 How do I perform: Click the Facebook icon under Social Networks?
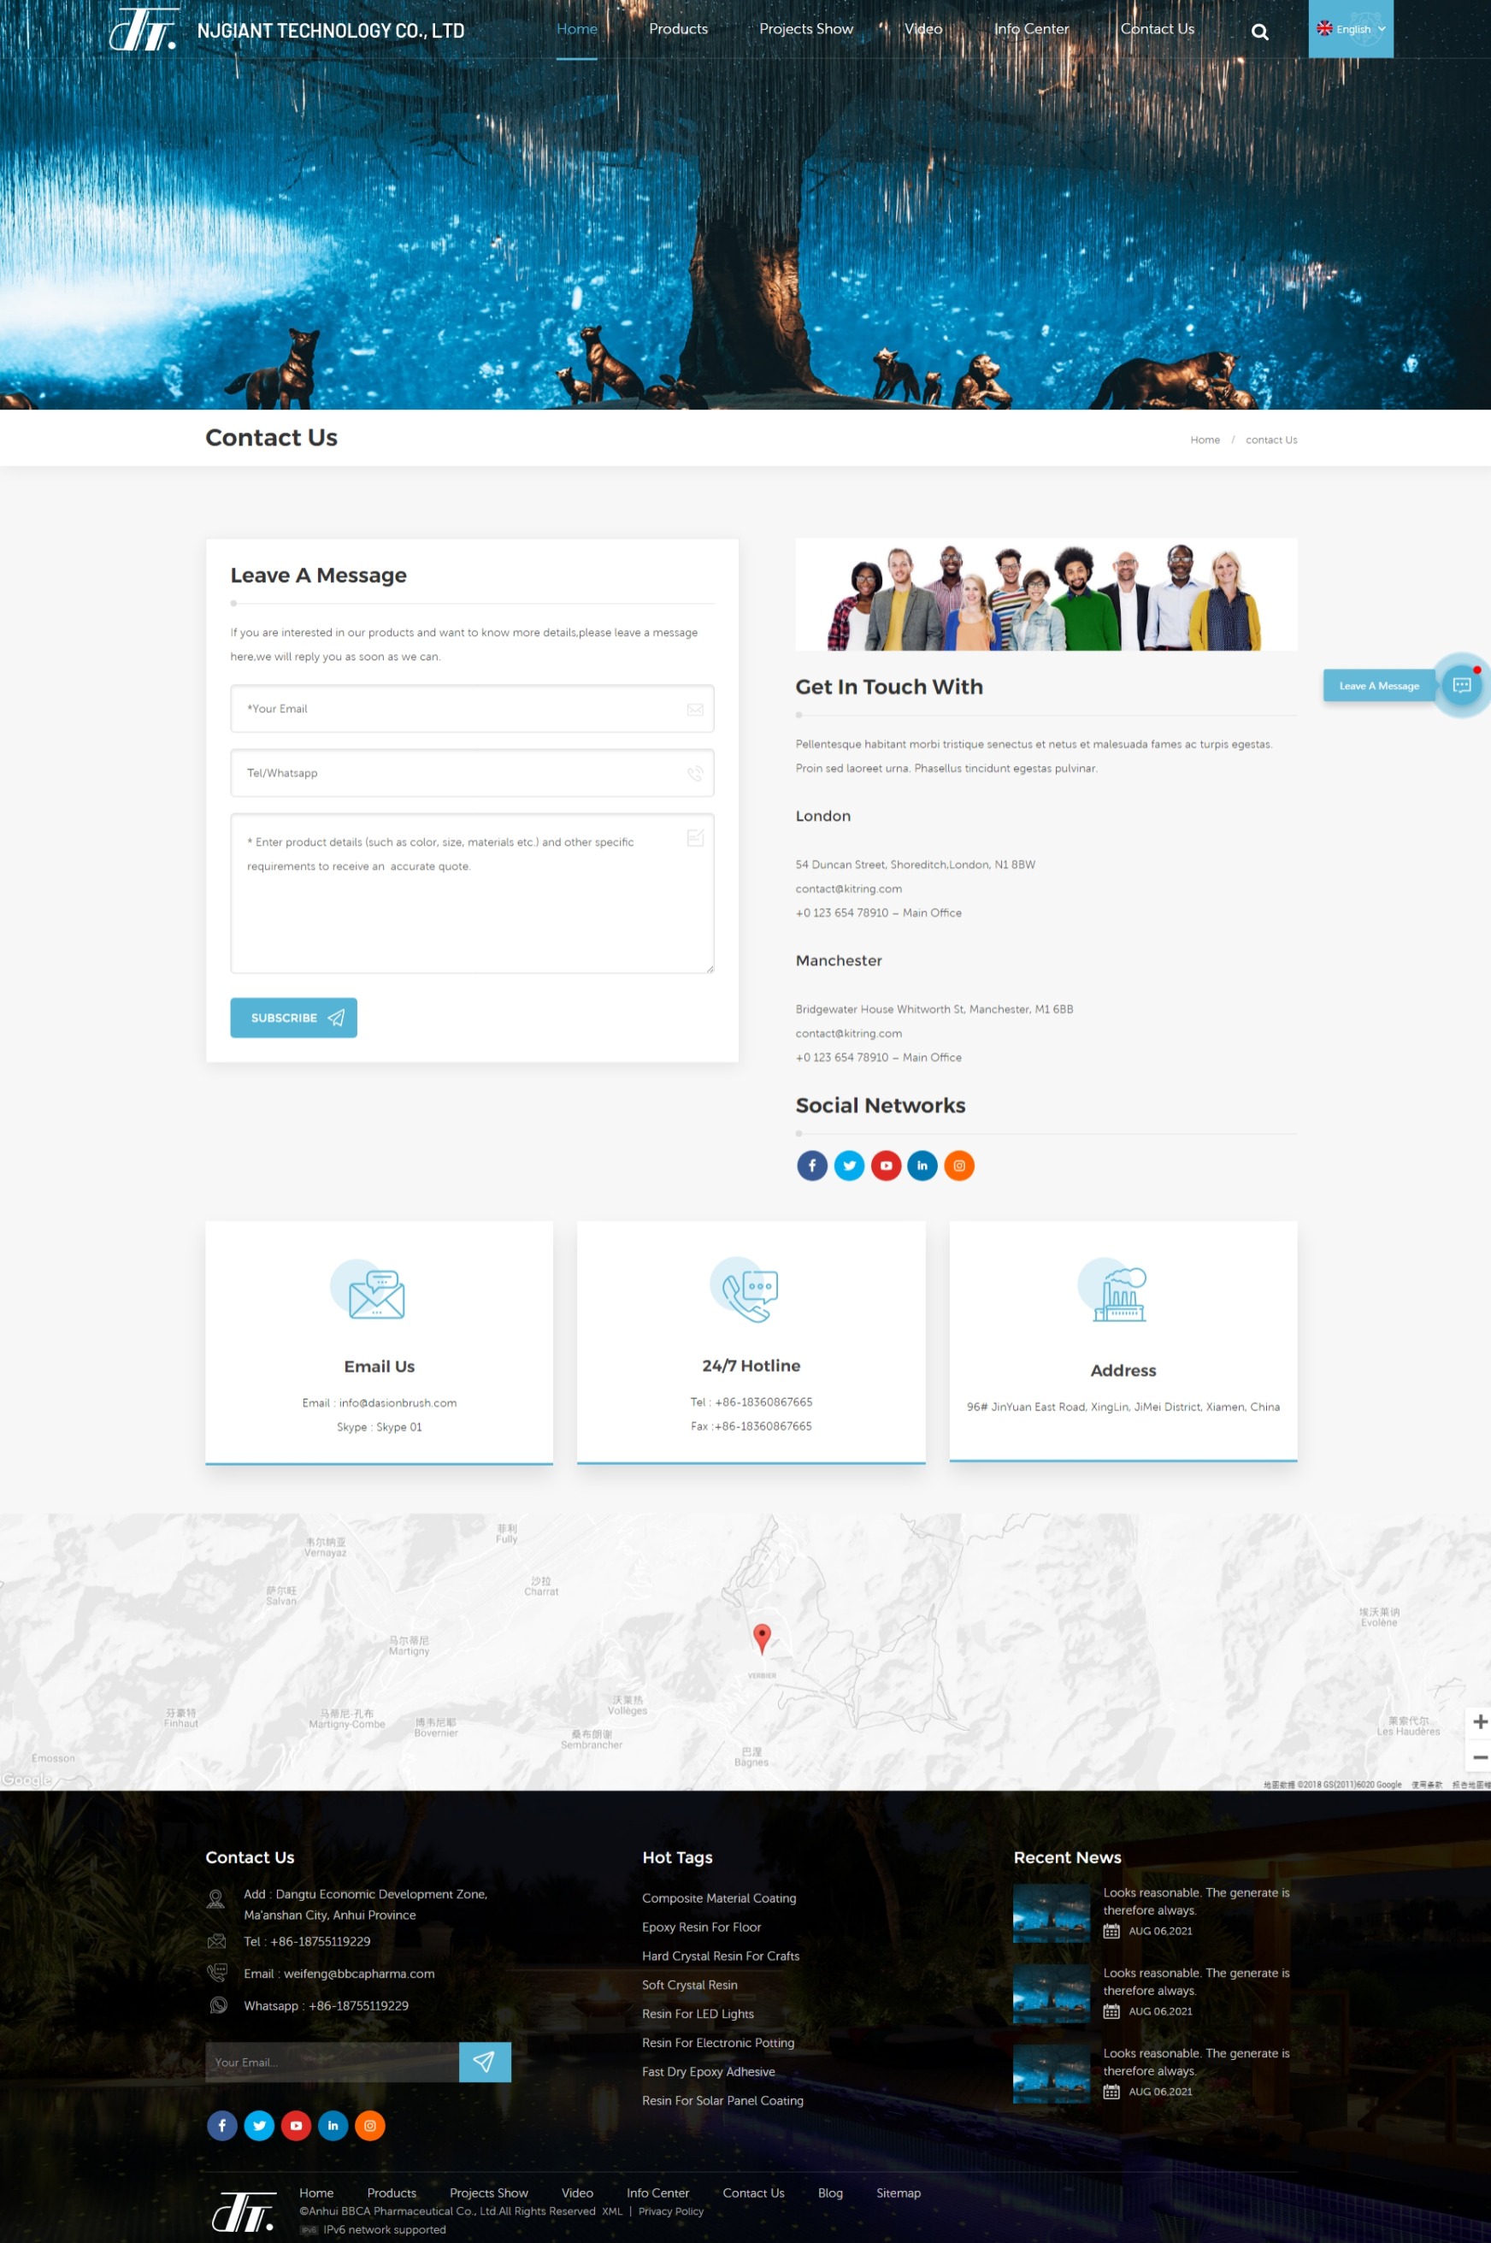click(x=811, y=1165)
